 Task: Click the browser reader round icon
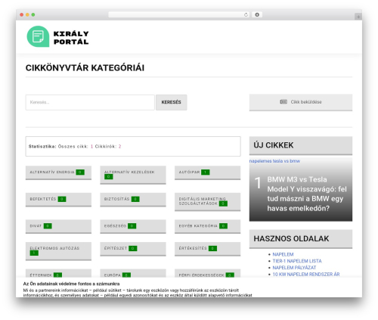[257, 15]
